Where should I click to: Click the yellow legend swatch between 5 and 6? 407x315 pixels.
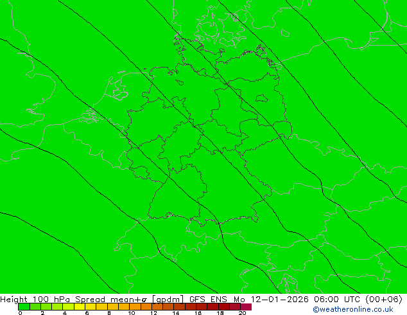click(80, 307)
